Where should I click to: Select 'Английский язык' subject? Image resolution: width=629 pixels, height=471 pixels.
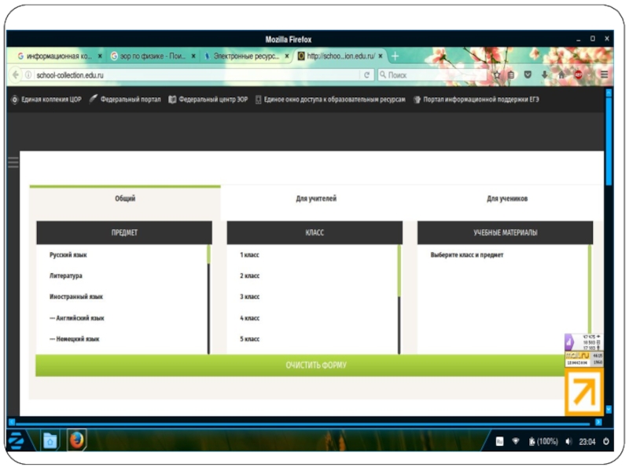click(77, 318)
